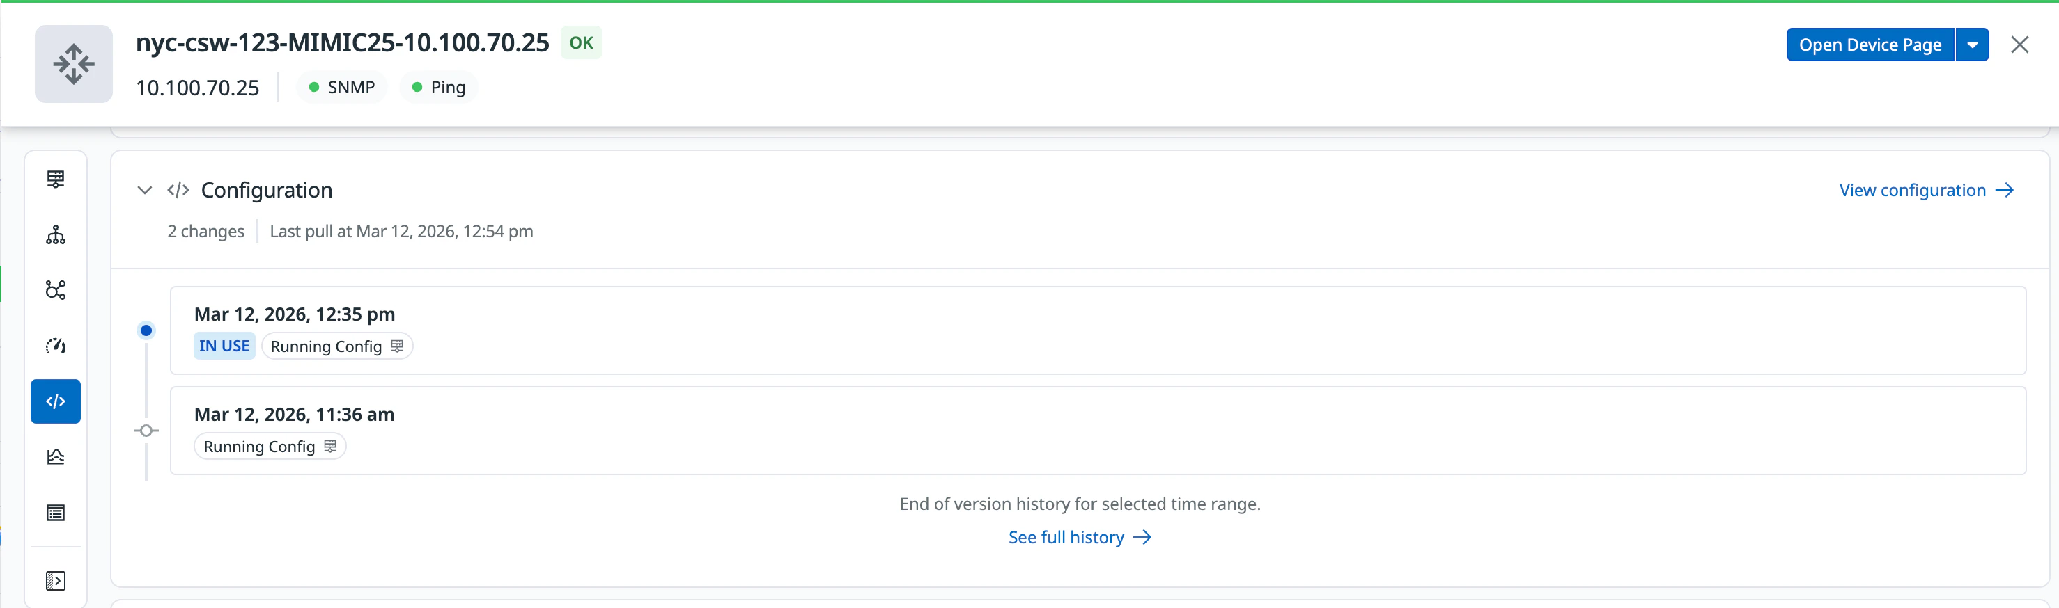Close the device side panel
This screenshot has width=2059, height=608.
click(x=2019, y=45)
